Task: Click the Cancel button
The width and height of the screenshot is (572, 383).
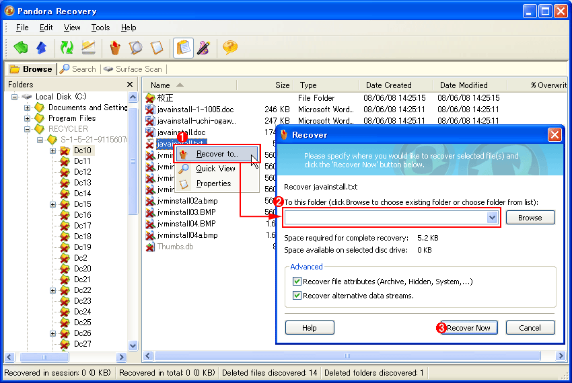Action: pyautogui.click(x=530, y=328)
